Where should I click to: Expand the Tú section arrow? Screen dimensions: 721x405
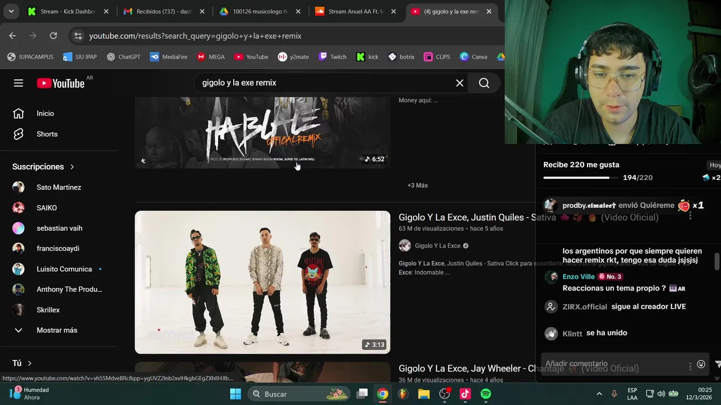click(x=30, y=363)
